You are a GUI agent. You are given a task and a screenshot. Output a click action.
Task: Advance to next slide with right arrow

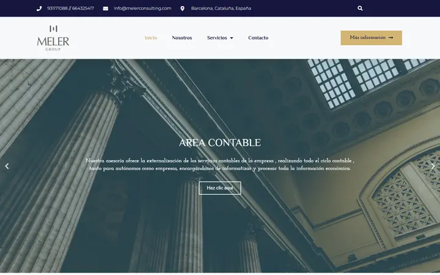pyautogui.click(x=433, y=166)
